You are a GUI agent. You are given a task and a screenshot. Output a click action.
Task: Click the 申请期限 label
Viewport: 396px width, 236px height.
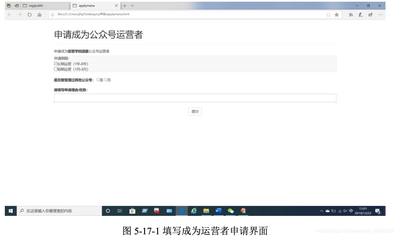62,58
